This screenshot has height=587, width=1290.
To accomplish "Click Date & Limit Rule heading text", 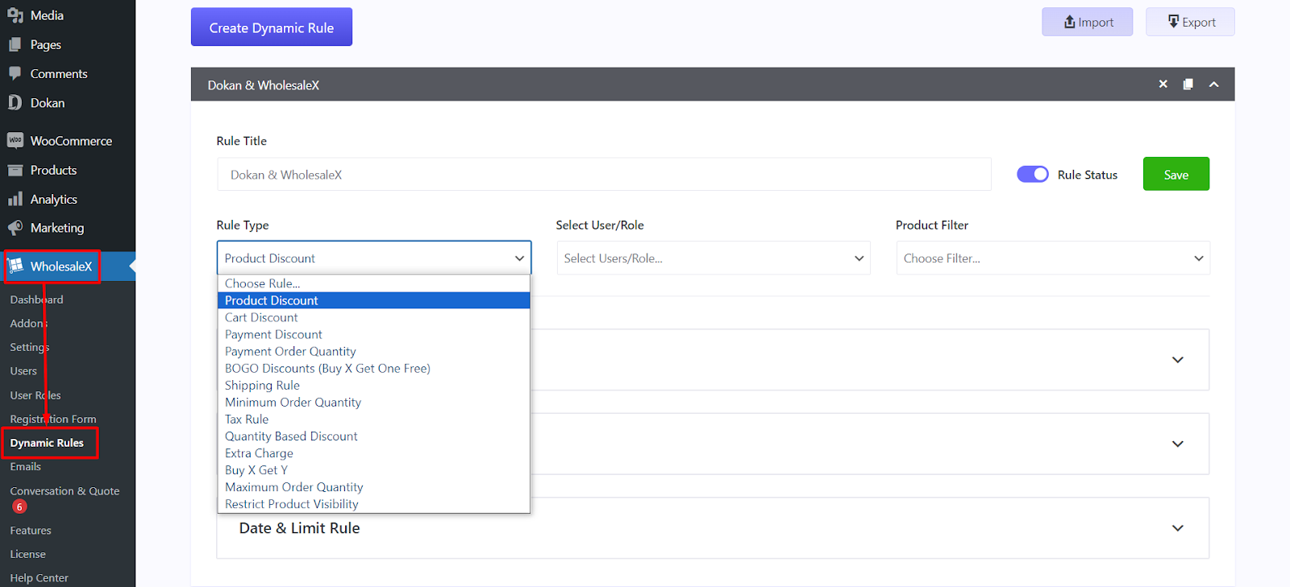I will 299,528.
